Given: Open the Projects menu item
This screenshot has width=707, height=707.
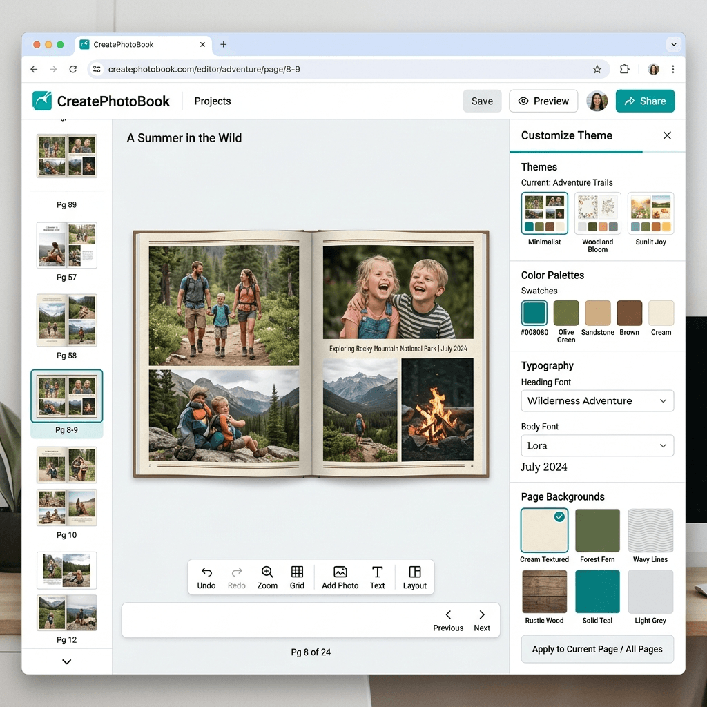Looking at the screenshot, I should 213,101.
